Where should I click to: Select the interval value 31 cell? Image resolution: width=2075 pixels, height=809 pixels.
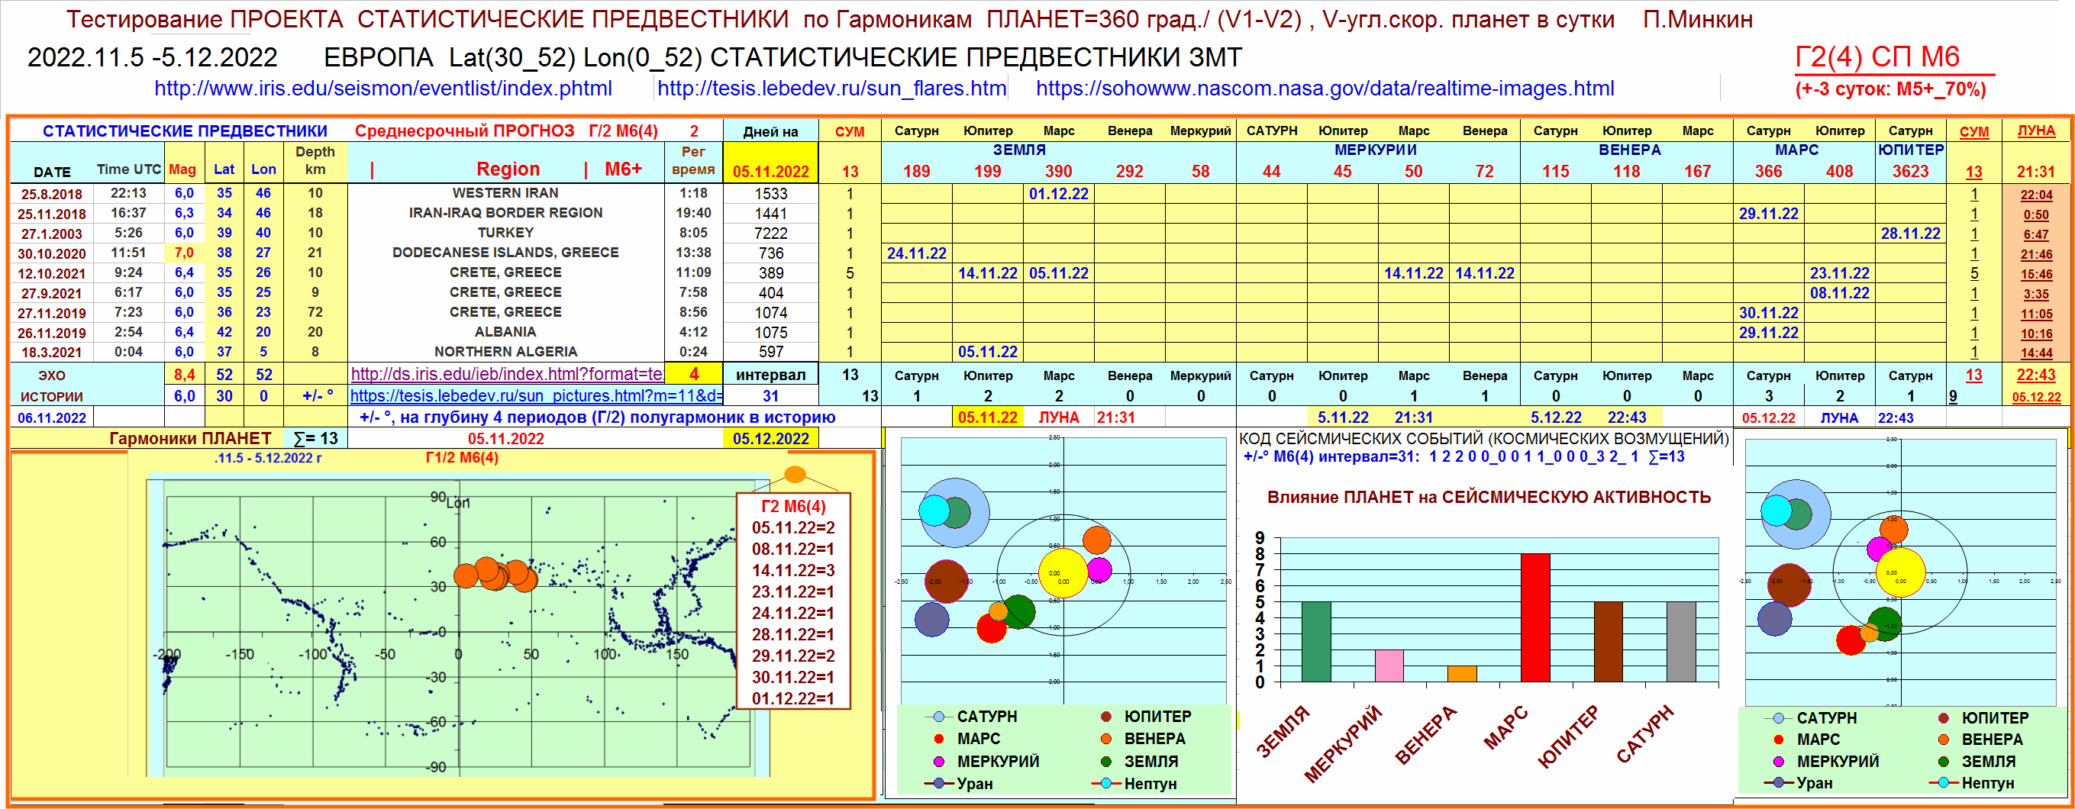tap(770, 396)
